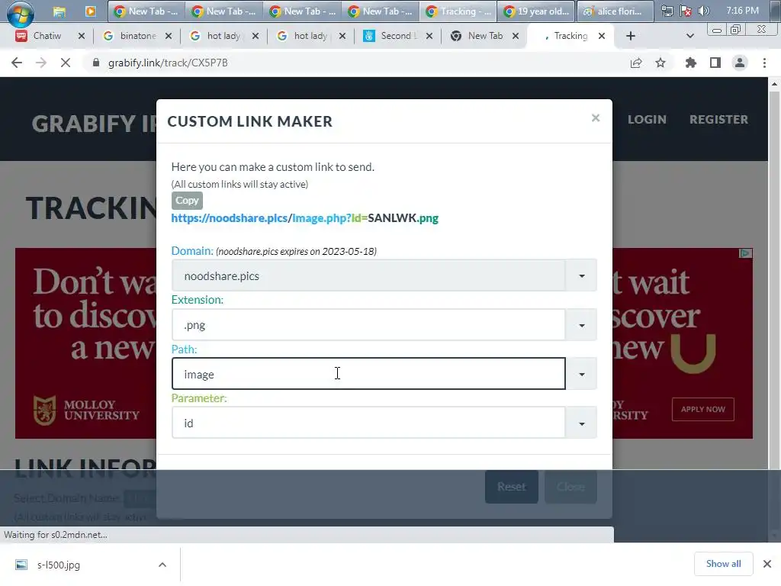Viewport: 781px width, 586px height.
Task: Click the address bar URL
Action: tap(168, 63)
